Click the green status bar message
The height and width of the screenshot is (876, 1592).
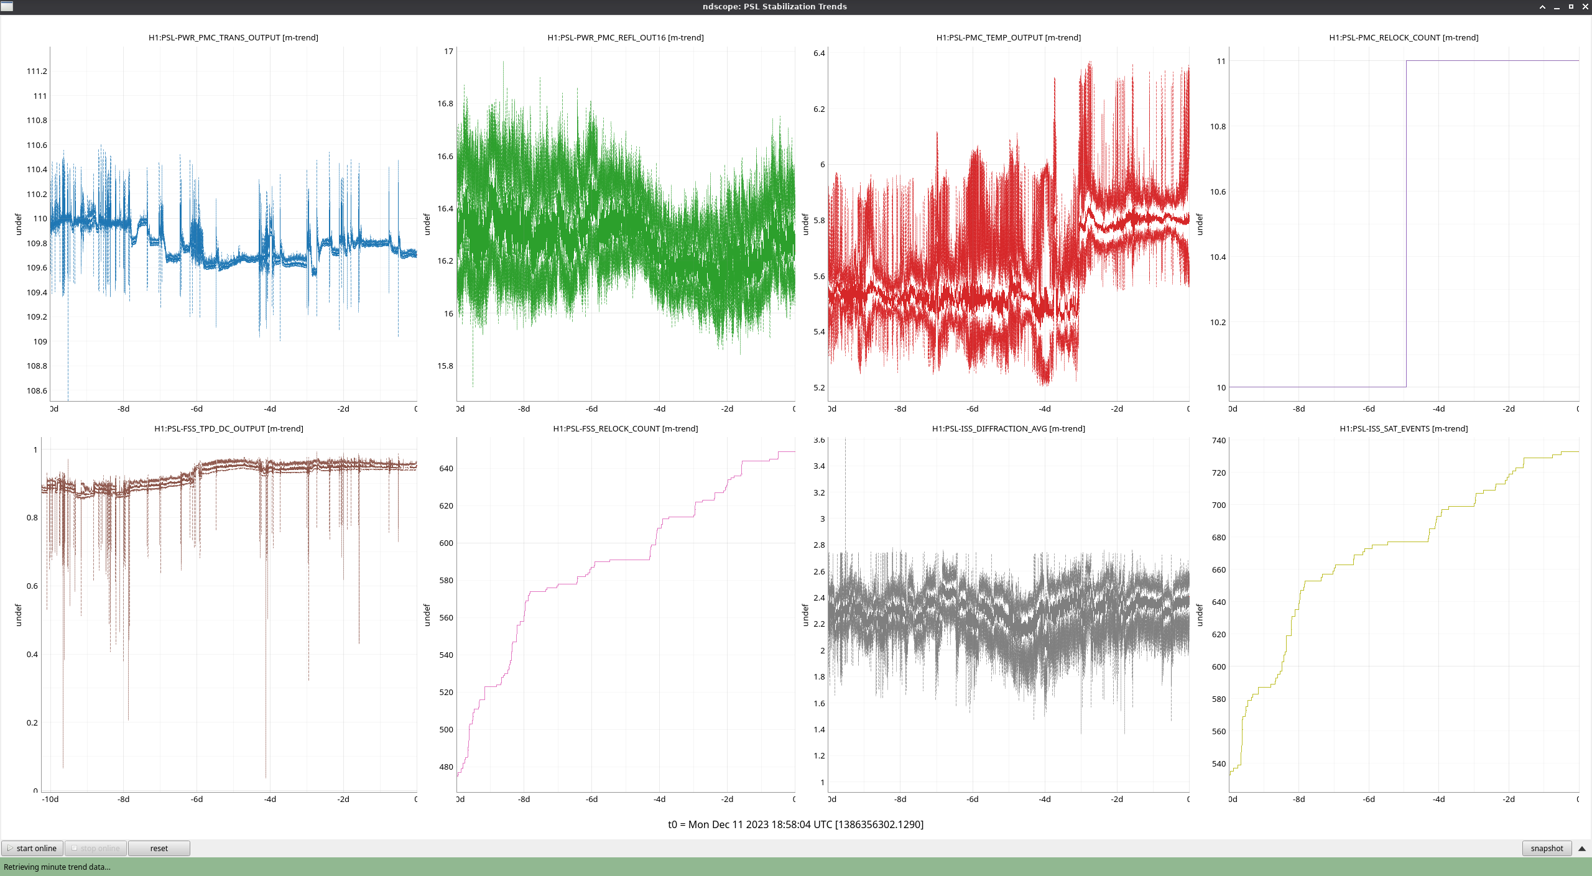pos(57,867)
